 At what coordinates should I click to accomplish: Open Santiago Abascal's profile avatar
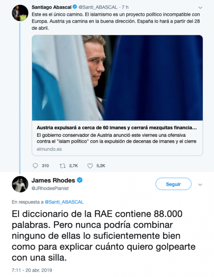[x=20, y=13]
